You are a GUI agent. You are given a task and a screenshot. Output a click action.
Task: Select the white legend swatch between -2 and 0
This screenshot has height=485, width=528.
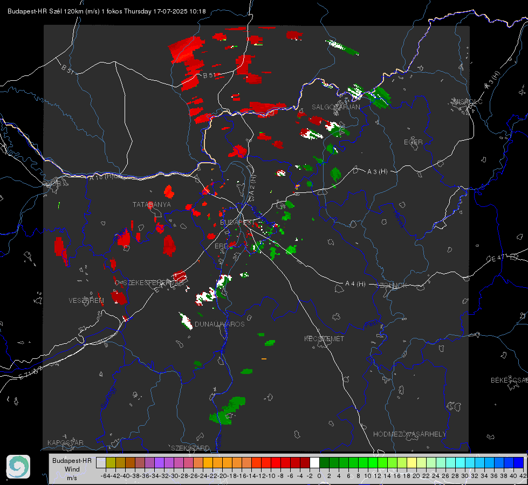(x=314, y=463)
